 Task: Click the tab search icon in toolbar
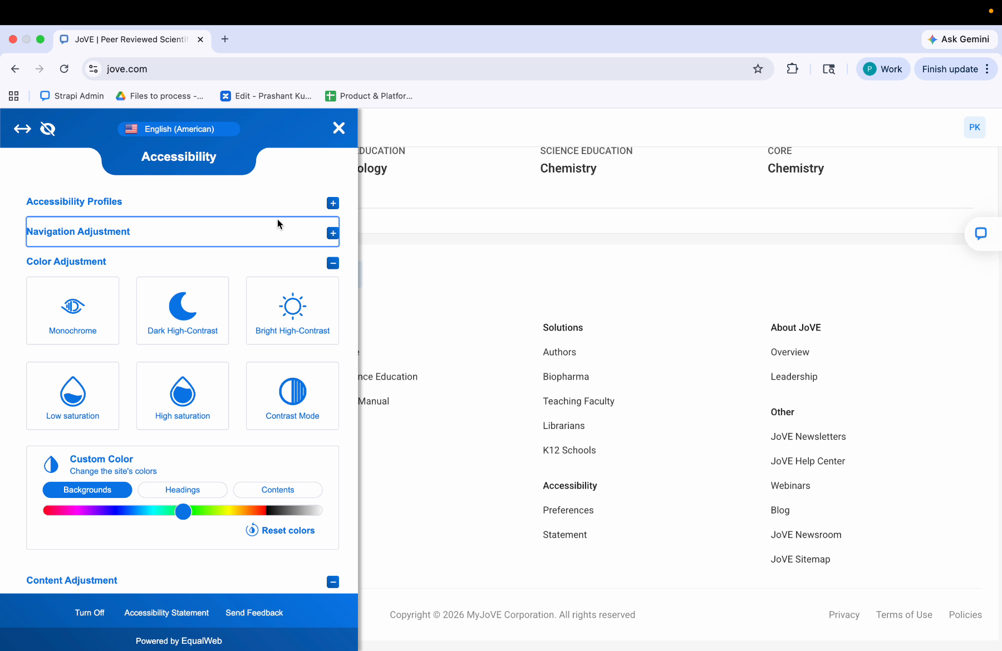829,69
